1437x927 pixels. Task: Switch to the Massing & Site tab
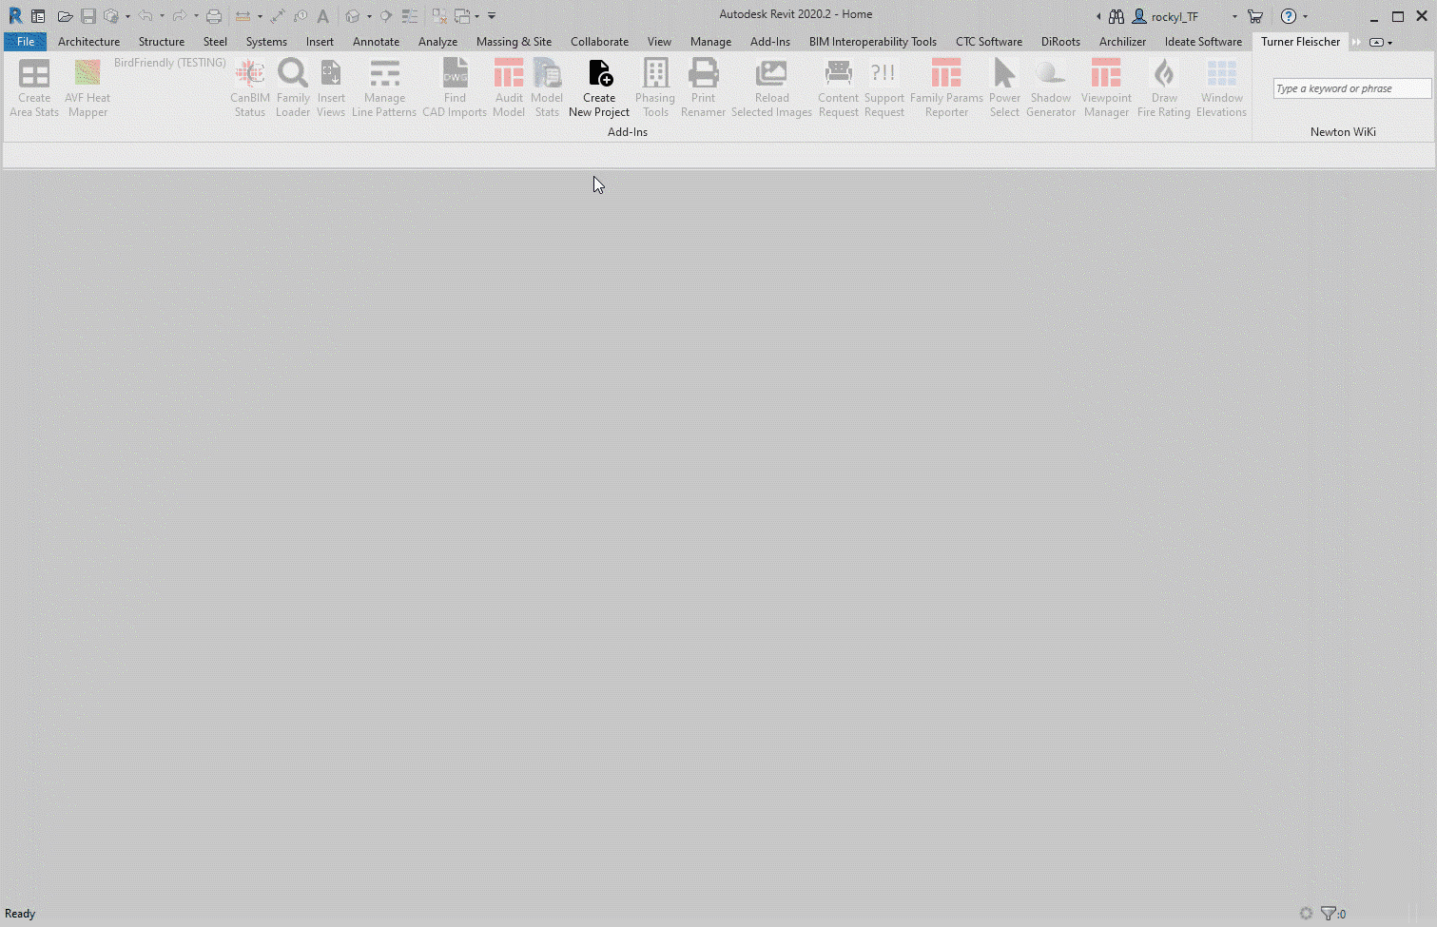tap(514, 42)
